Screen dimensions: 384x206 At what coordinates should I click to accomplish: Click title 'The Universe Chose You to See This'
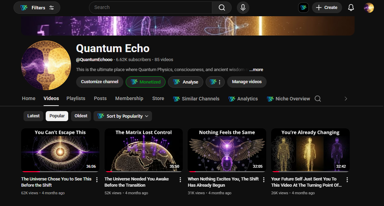point(56,182)
